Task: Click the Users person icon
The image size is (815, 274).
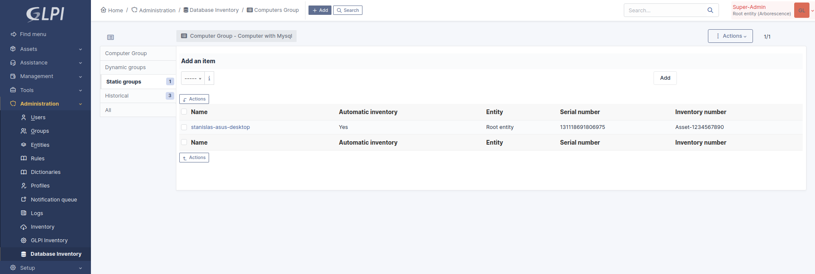Action: coord(24,117)
